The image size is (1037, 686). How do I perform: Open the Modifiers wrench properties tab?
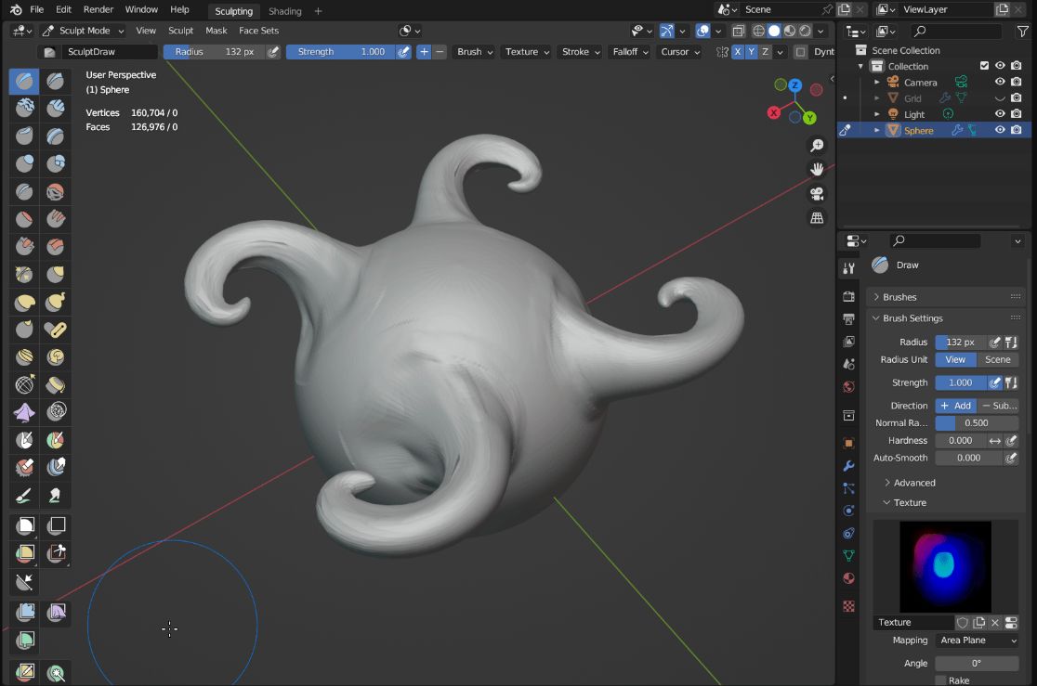tap(849, 466)
